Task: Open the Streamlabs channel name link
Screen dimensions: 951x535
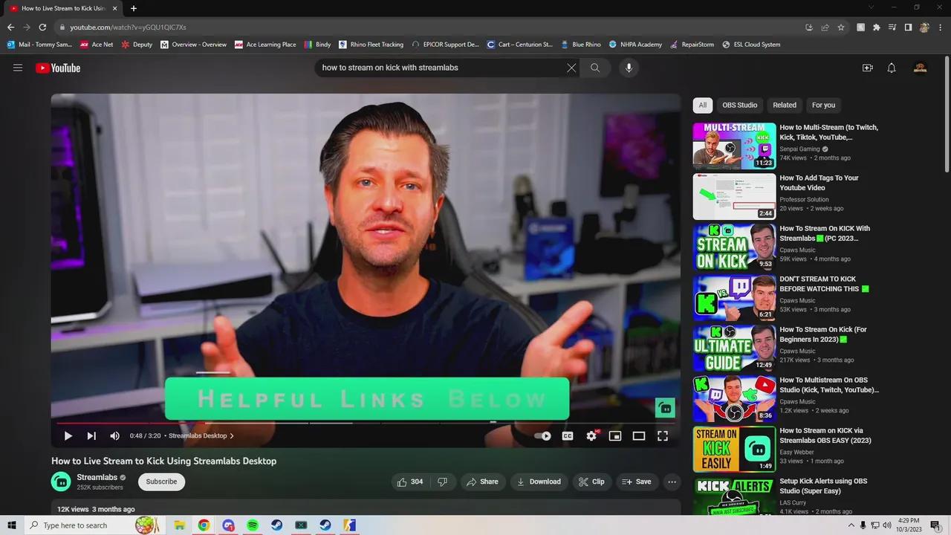Action: pos(97,477)
